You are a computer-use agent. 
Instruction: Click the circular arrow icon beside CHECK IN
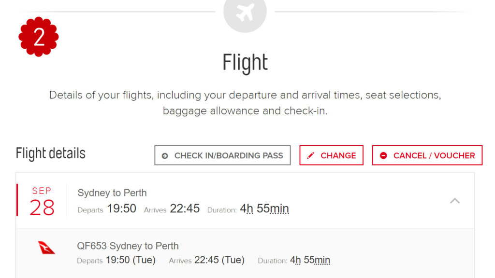click(x=164, y=155)
